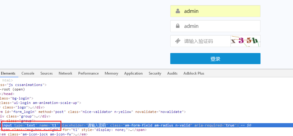293x136 pixels.
Task: Select the Memory tab
Action: point(111,73)
